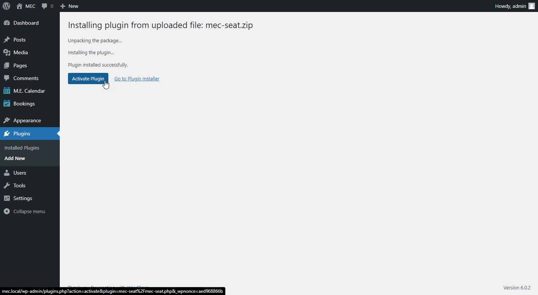Click the Comments speech bubble sidebar icon
The image size is (538, 295).
point(7,78)
